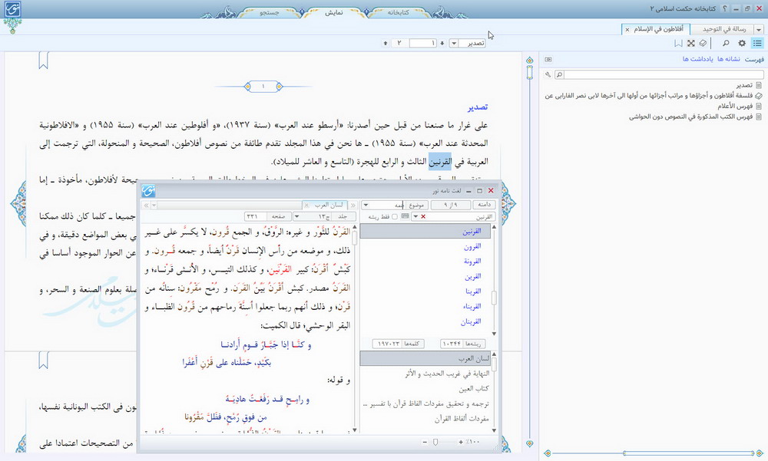
Task: Click the orange diamond at the bottom of the page scrollbar
Action: pos(529,443)
